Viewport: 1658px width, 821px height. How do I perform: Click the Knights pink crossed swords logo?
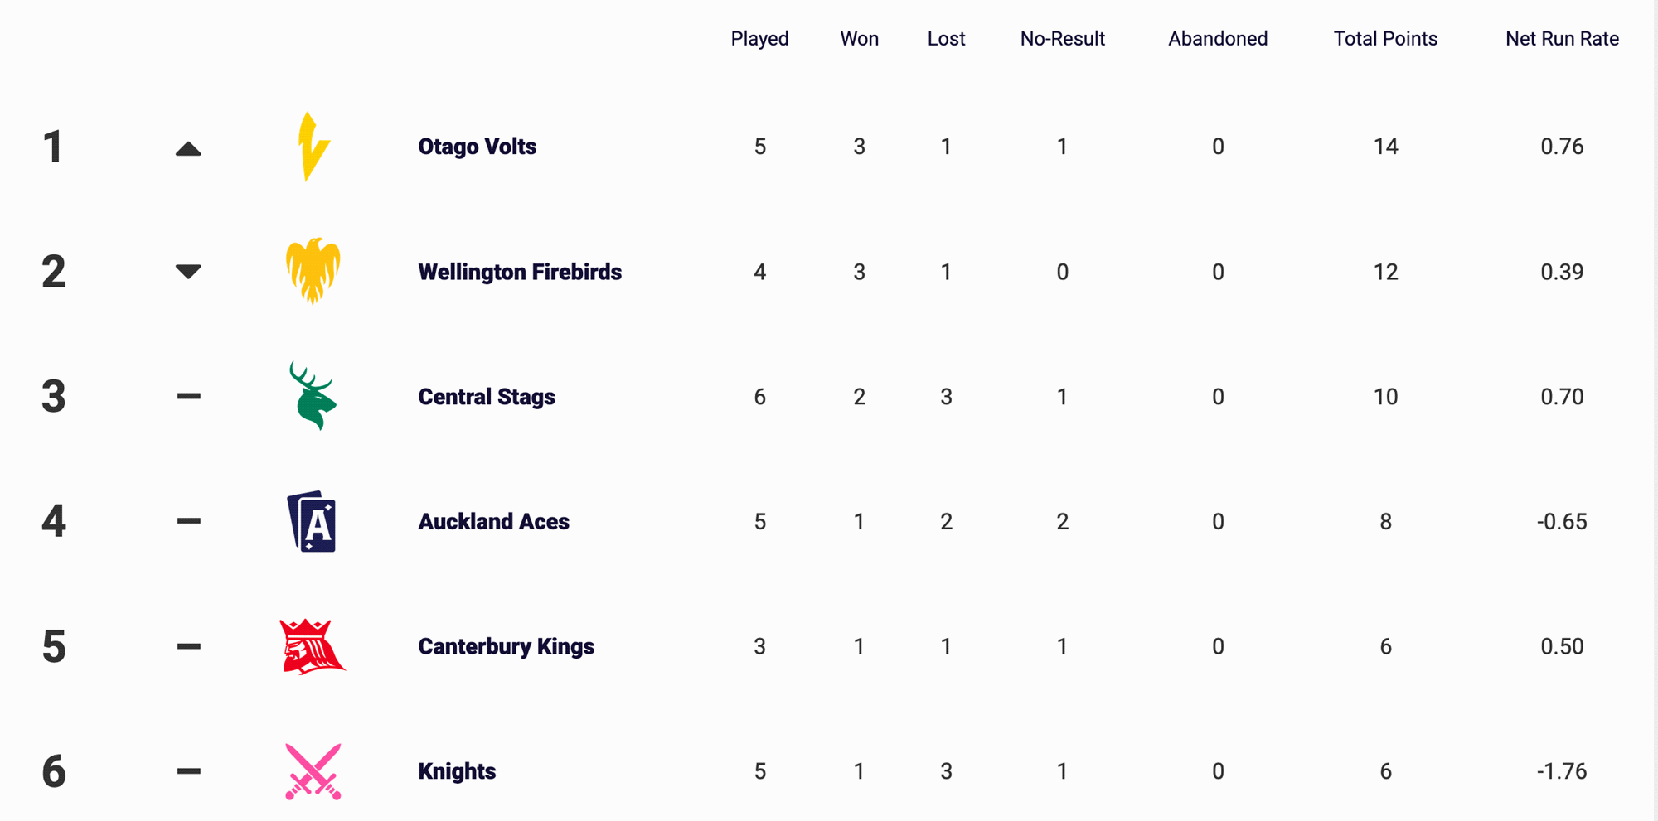pos(313,771)
